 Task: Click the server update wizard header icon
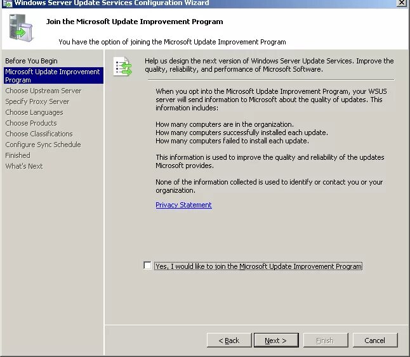point(21,28)
